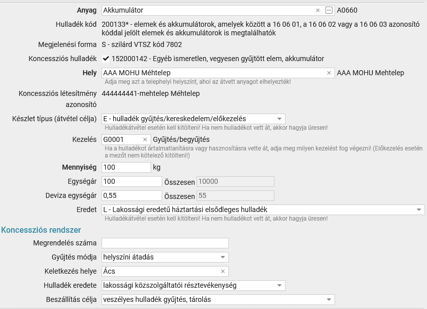This screenshot has height=309, width=427.
Task: Focus the Egységár input field
Action: 132,181
